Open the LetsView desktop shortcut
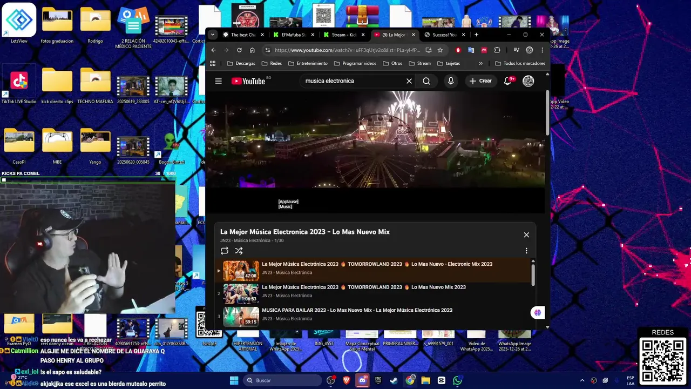This screenshot has height=389, width=691. [19, 23]
